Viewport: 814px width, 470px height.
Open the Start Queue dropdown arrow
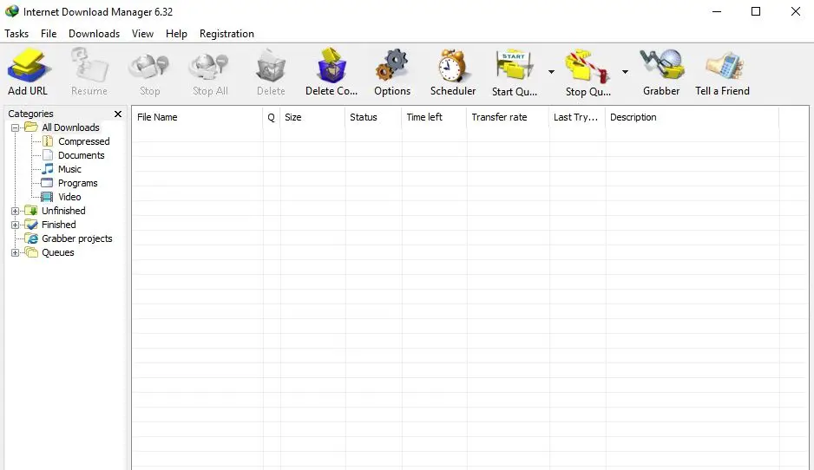(x=551, y=72)
